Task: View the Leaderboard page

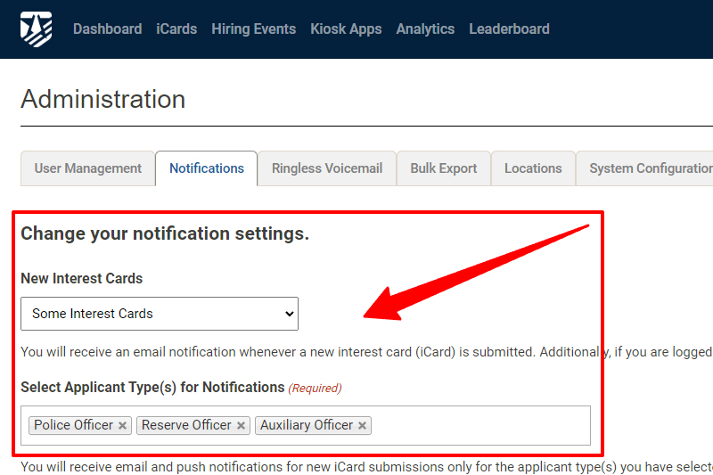Action: tap(509, 29)
